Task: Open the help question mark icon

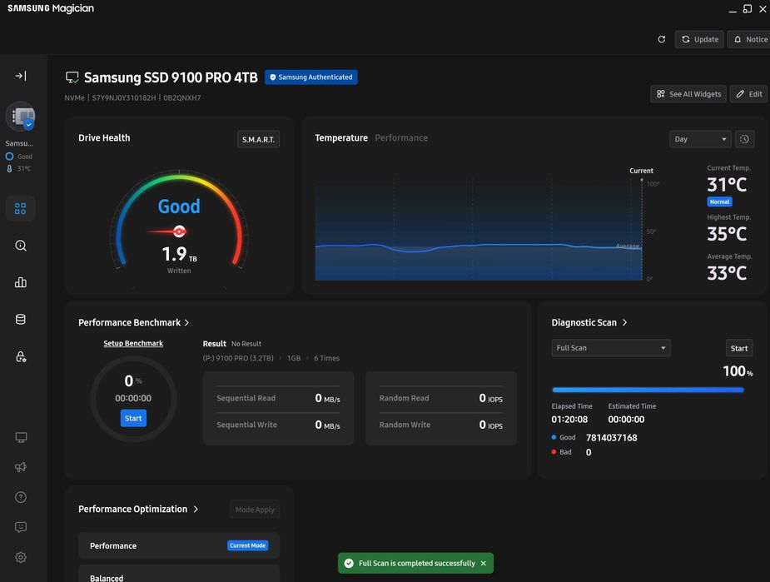Action: click(x=21, y=497)
